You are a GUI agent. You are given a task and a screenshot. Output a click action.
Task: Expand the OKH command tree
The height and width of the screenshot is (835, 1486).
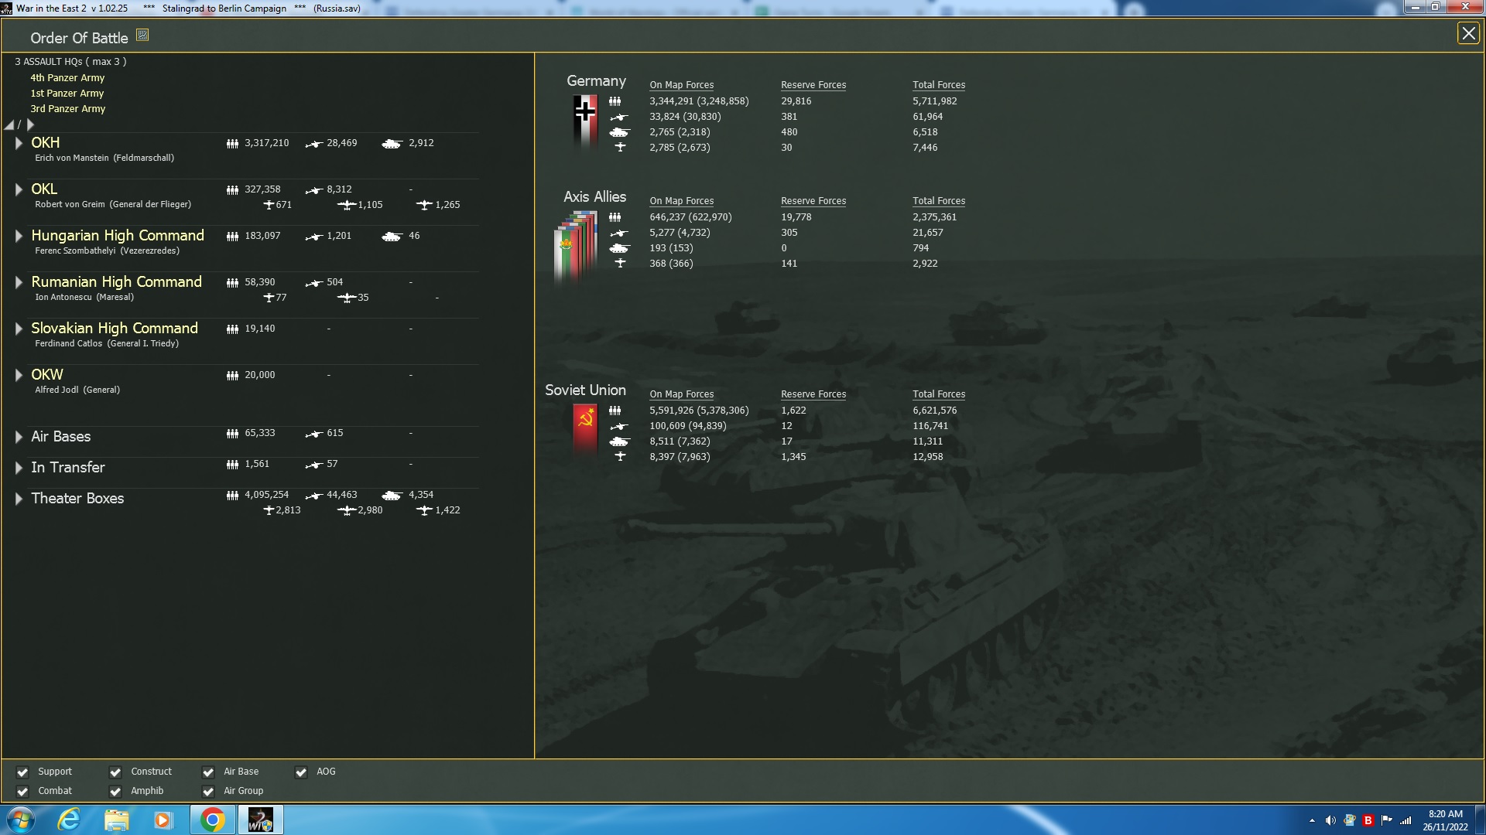19,143
